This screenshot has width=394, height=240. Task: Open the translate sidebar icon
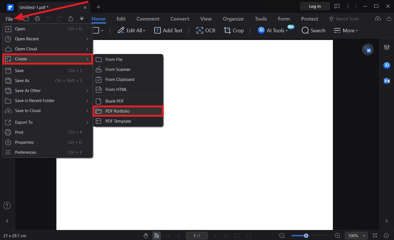[387, 81]
